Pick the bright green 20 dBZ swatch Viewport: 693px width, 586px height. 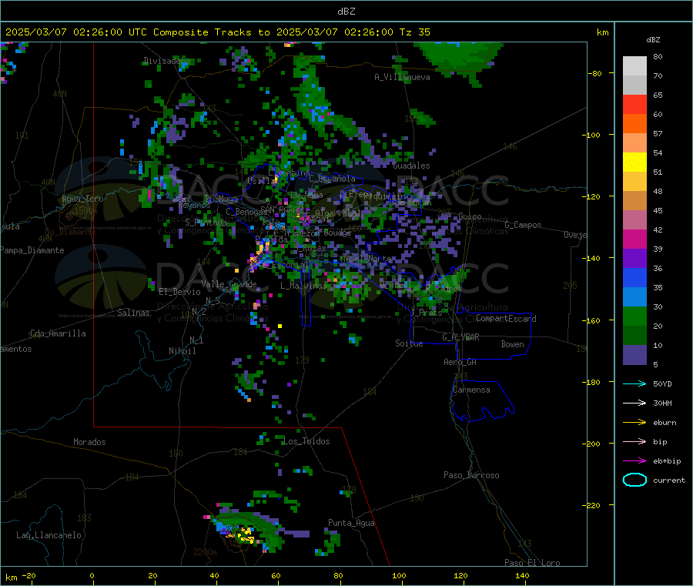(634, 316)
